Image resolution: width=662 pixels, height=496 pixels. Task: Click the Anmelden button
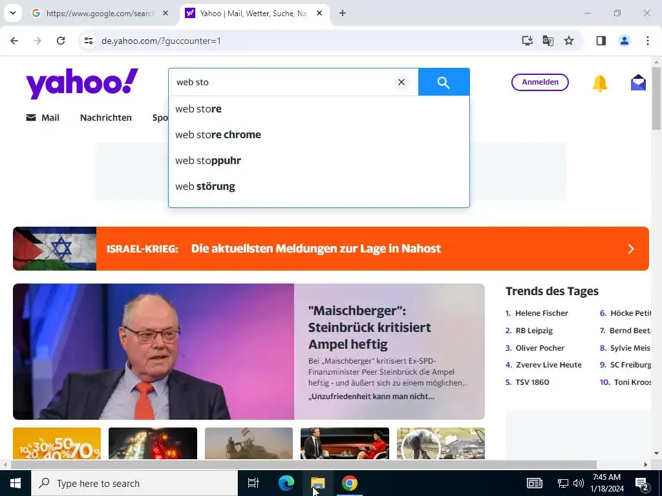[540, 82]
